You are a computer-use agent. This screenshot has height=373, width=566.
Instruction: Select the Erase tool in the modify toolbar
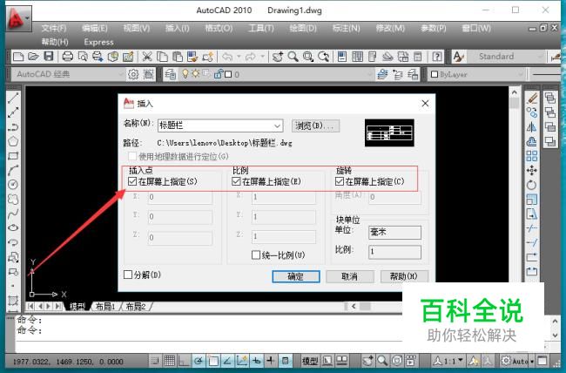[x=532, y=98]
